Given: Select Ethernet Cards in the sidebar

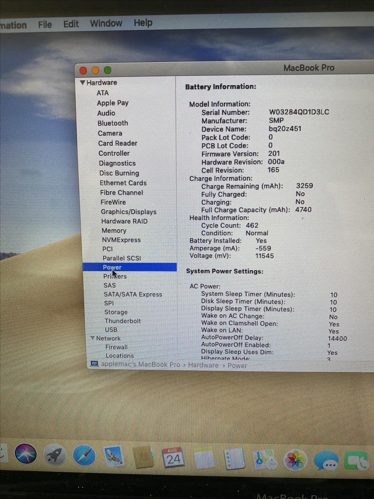Looking at the screenshot, I should [123, 183].
